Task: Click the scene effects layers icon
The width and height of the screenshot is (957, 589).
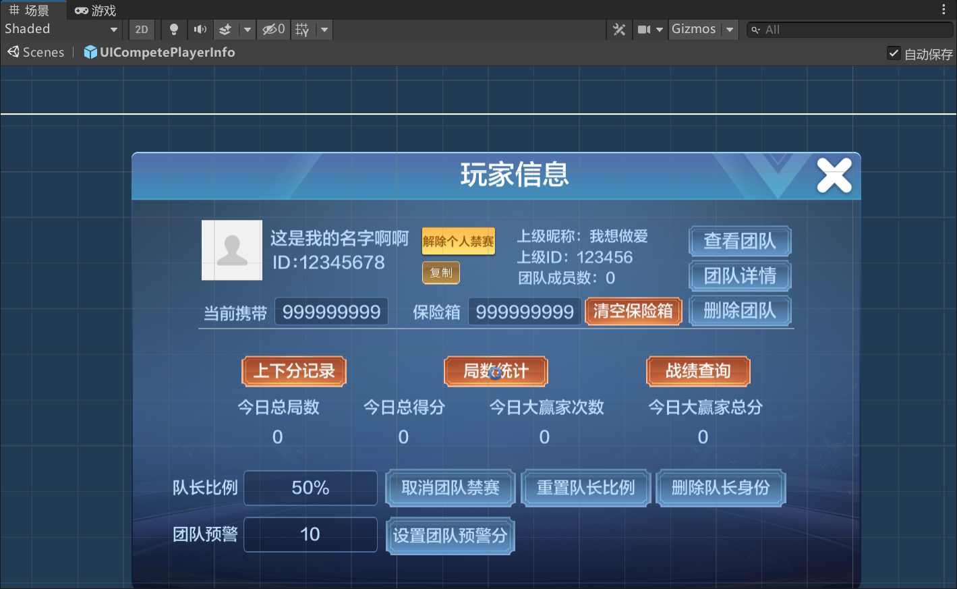Action: 225,29
